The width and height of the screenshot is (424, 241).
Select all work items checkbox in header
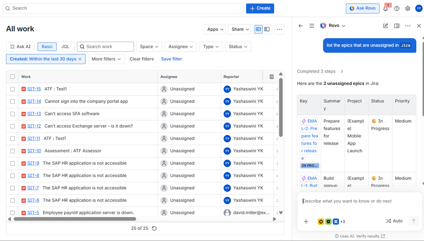click(x=12, y=76)
